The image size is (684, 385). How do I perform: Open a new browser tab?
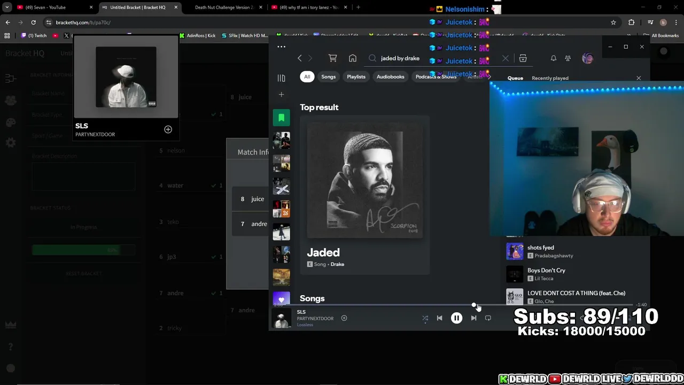coord(358,7)
